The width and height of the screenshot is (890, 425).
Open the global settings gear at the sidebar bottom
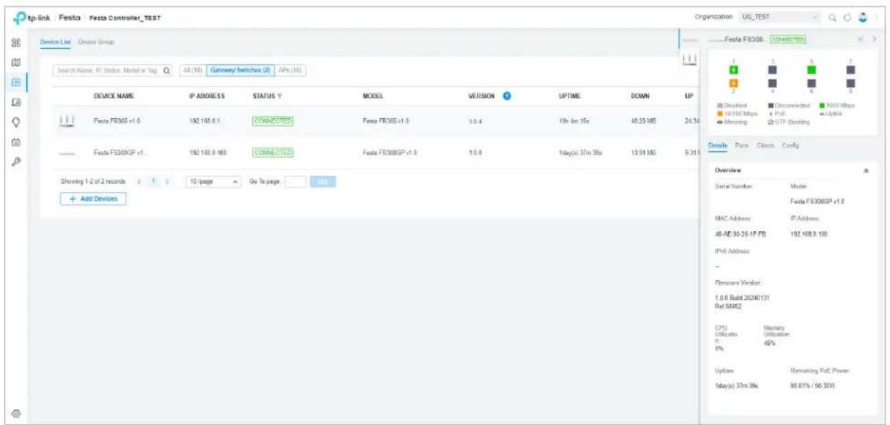[x=15, y=412]
